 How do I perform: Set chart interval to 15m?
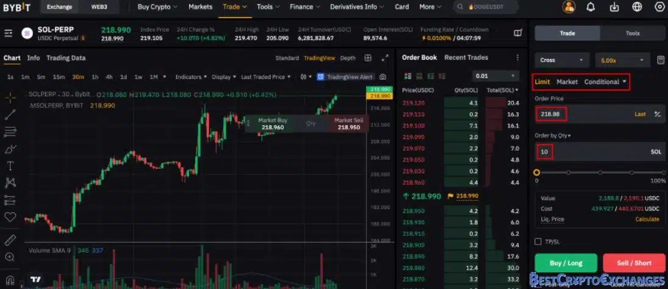[x=59, y=77]
